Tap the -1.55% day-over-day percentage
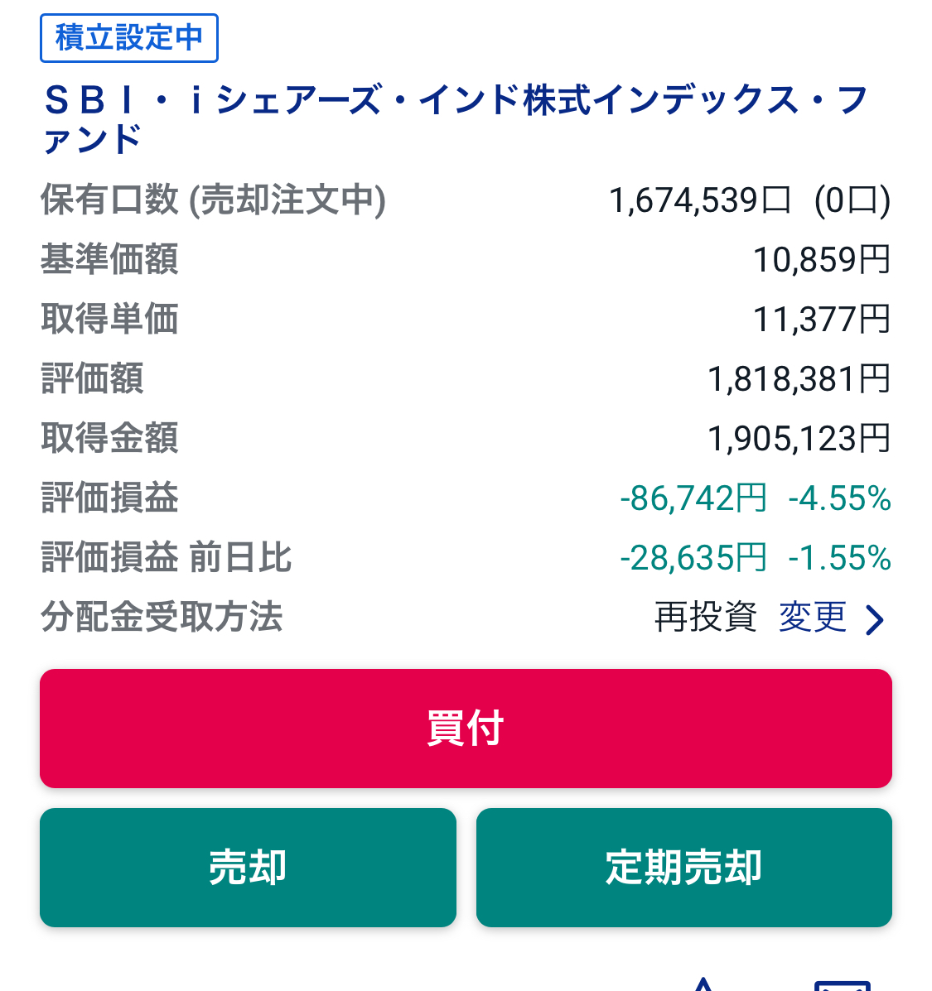This screenshot has width=932, height=991. pos(839,558)
